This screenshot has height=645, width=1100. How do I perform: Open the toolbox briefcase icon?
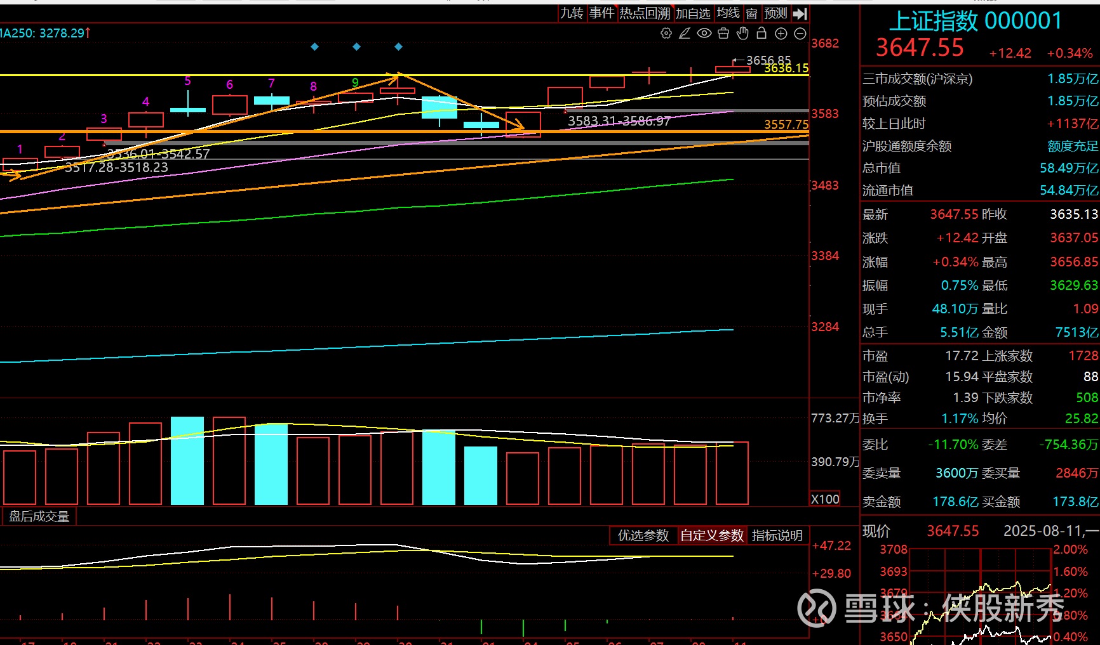(x=723, y=34)
